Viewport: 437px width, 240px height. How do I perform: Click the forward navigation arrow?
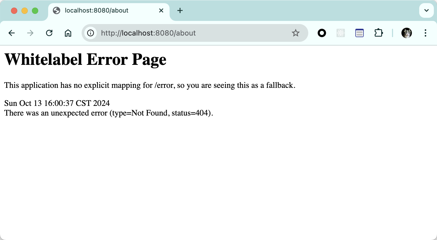(x=30, y=33)
